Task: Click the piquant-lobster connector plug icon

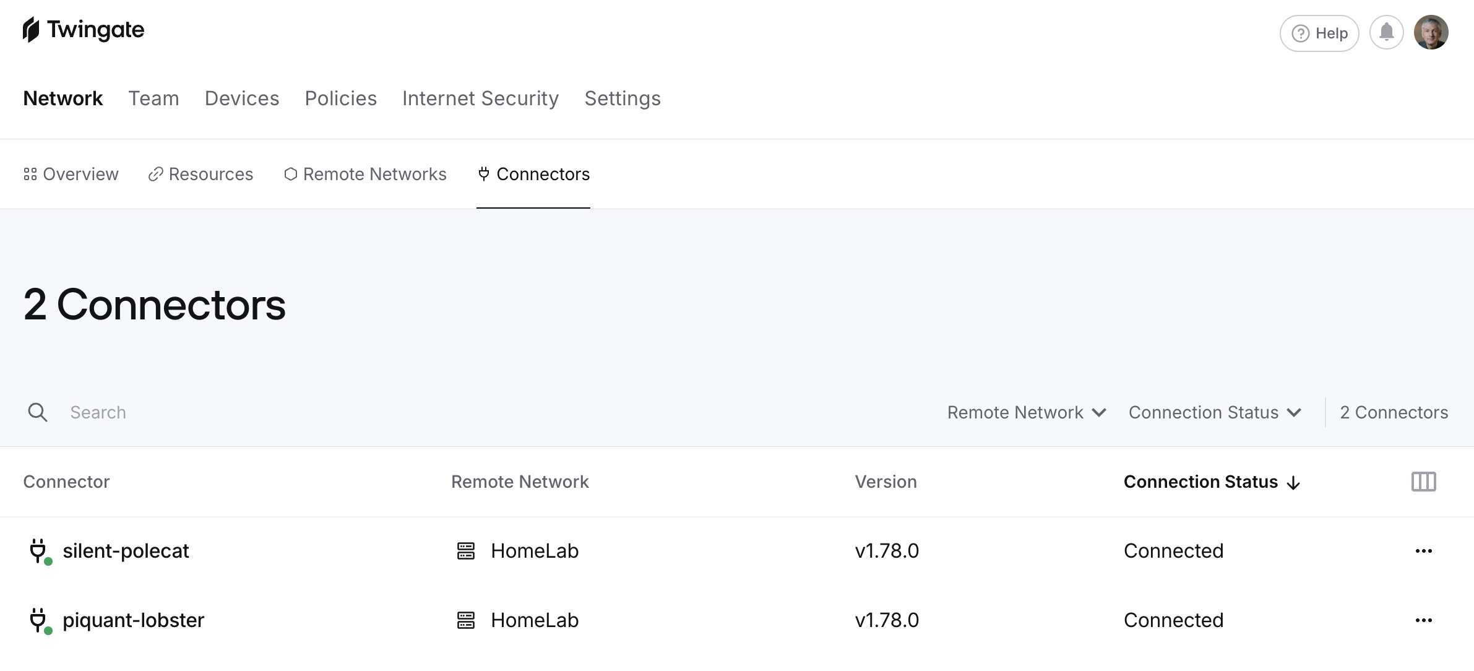Action: pos(38,620)
